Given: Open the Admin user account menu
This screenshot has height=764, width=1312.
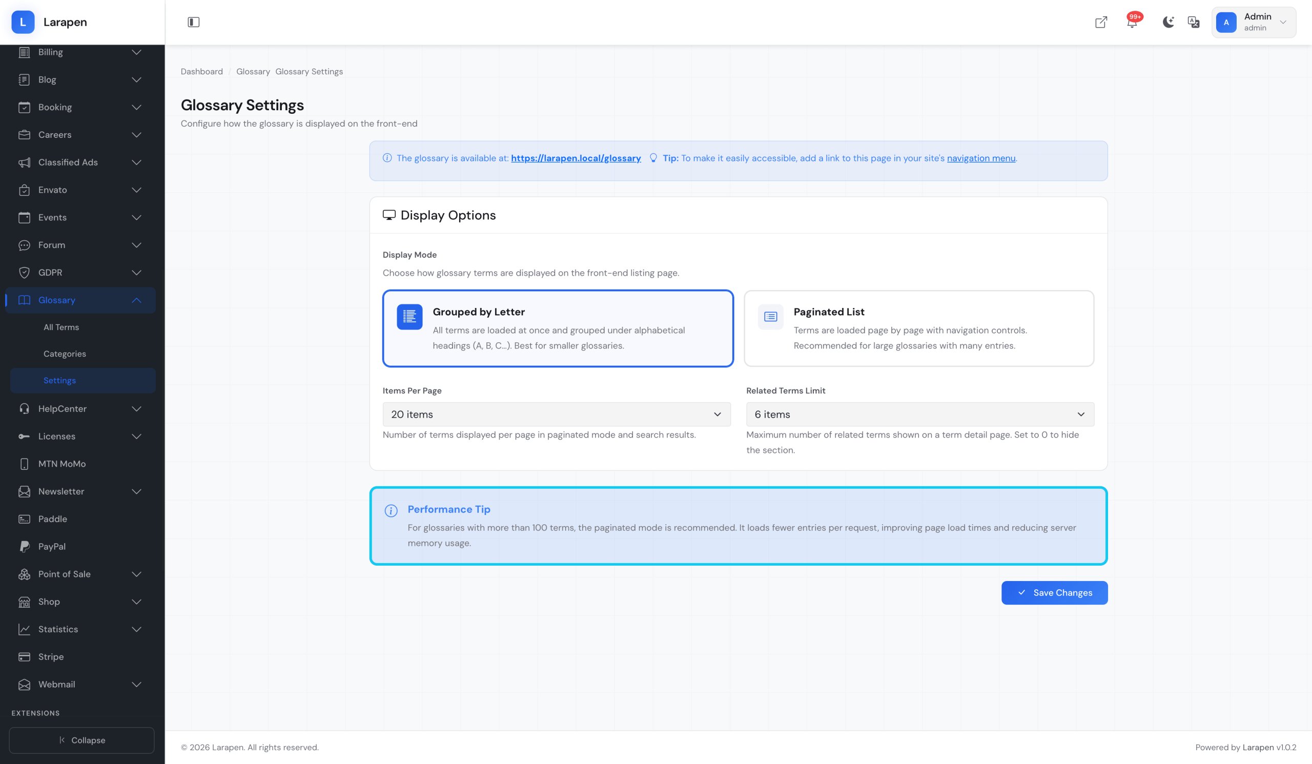Looking at the screenshot, I should click(x=1253, y=23).
